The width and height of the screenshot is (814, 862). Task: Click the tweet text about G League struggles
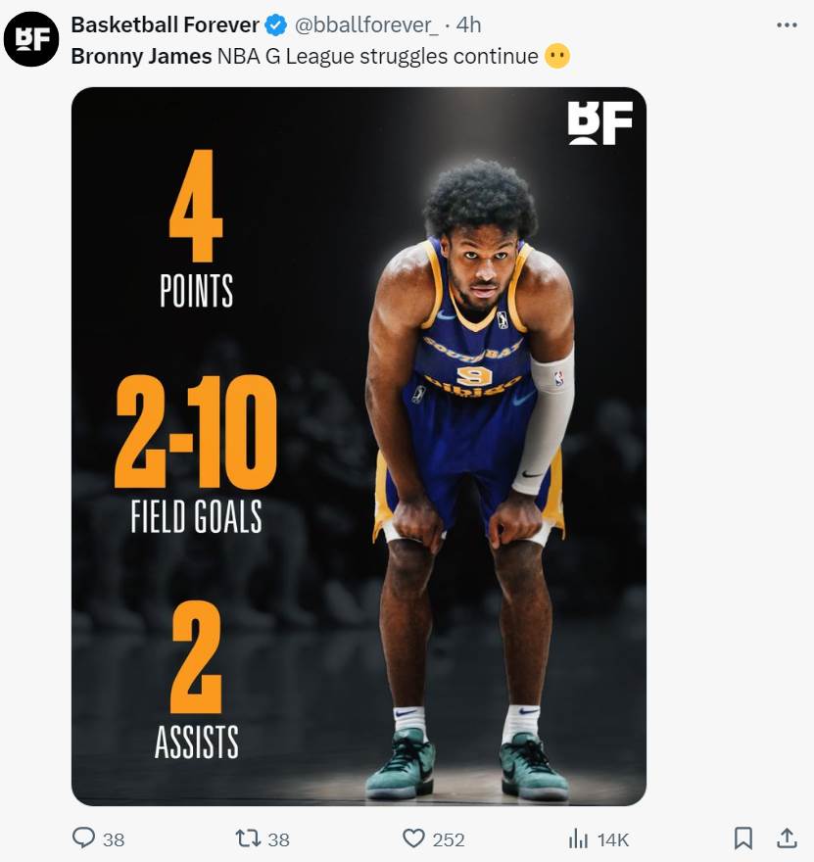pos(320,57)
